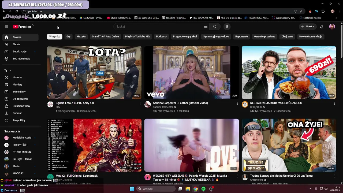Viewport: 343px width, 193px height.
Task: Open Polubione filmy in the sidebar
Action: [20, 106]
